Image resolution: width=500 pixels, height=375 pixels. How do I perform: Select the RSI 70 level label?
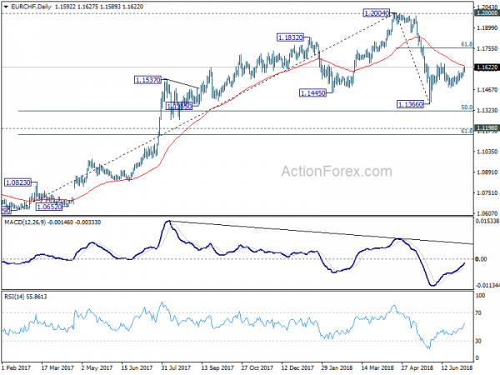coord(478,313)
